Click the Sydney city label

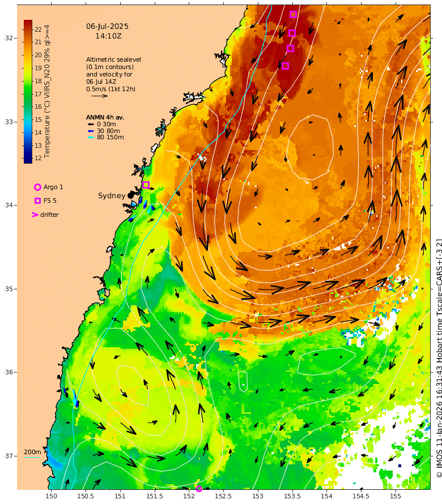pyautogui.click(x=112, y=195)
